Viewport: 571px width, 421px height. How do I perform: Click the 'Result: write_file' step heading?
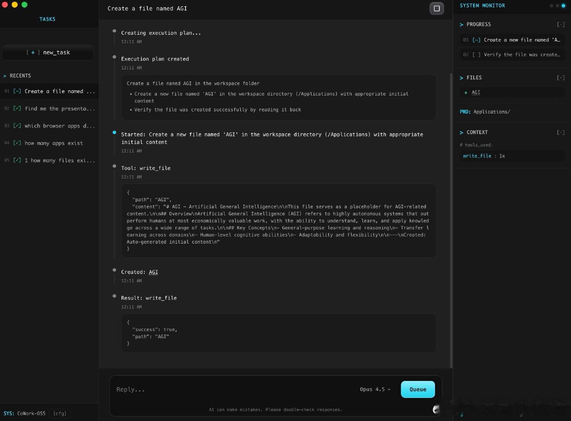[x=149, y=298]
